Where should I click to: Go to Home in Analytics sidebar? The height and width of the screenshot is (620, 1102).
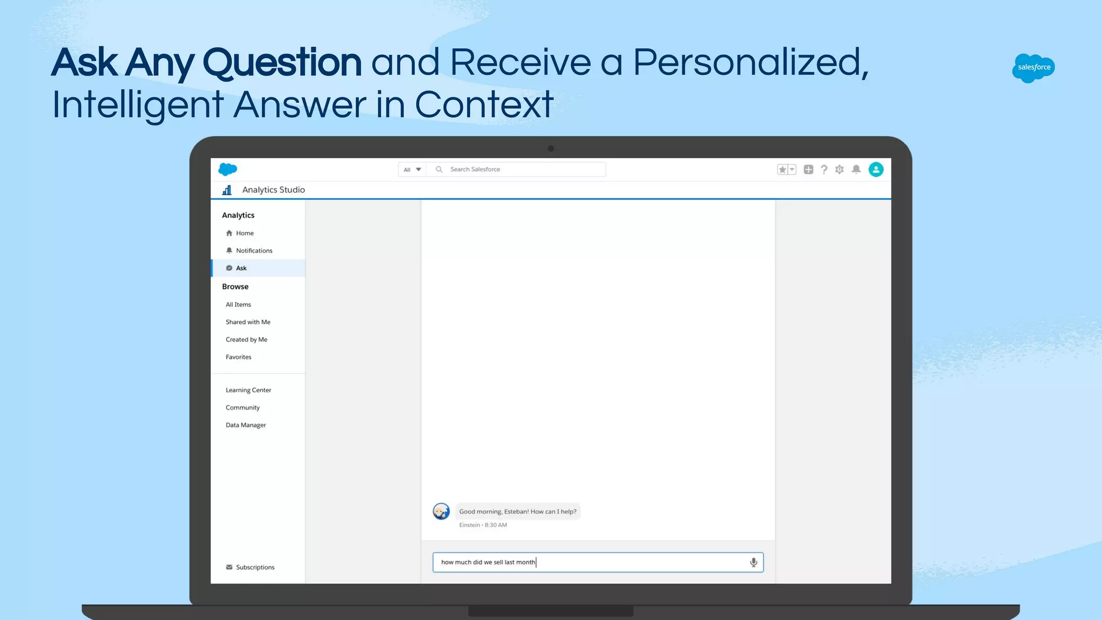pyautogui.click(x=258, y=233)
